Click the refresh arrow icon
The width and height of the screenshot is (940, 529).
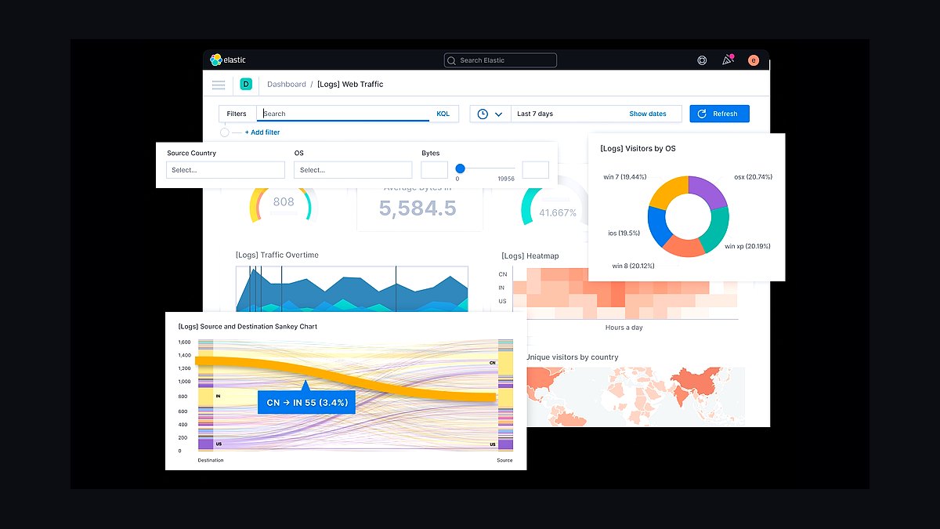click(x=703, y=114)
